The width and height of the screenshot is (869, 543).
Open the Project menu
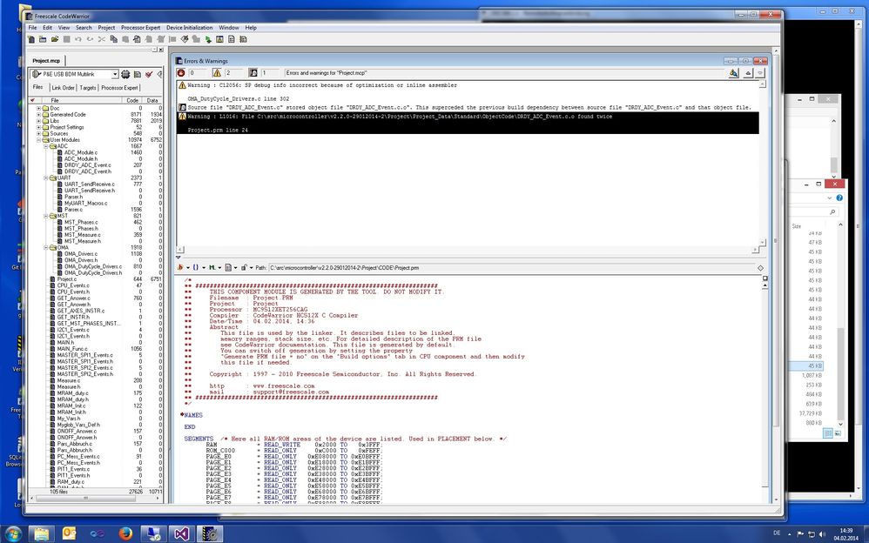(106, 28)
